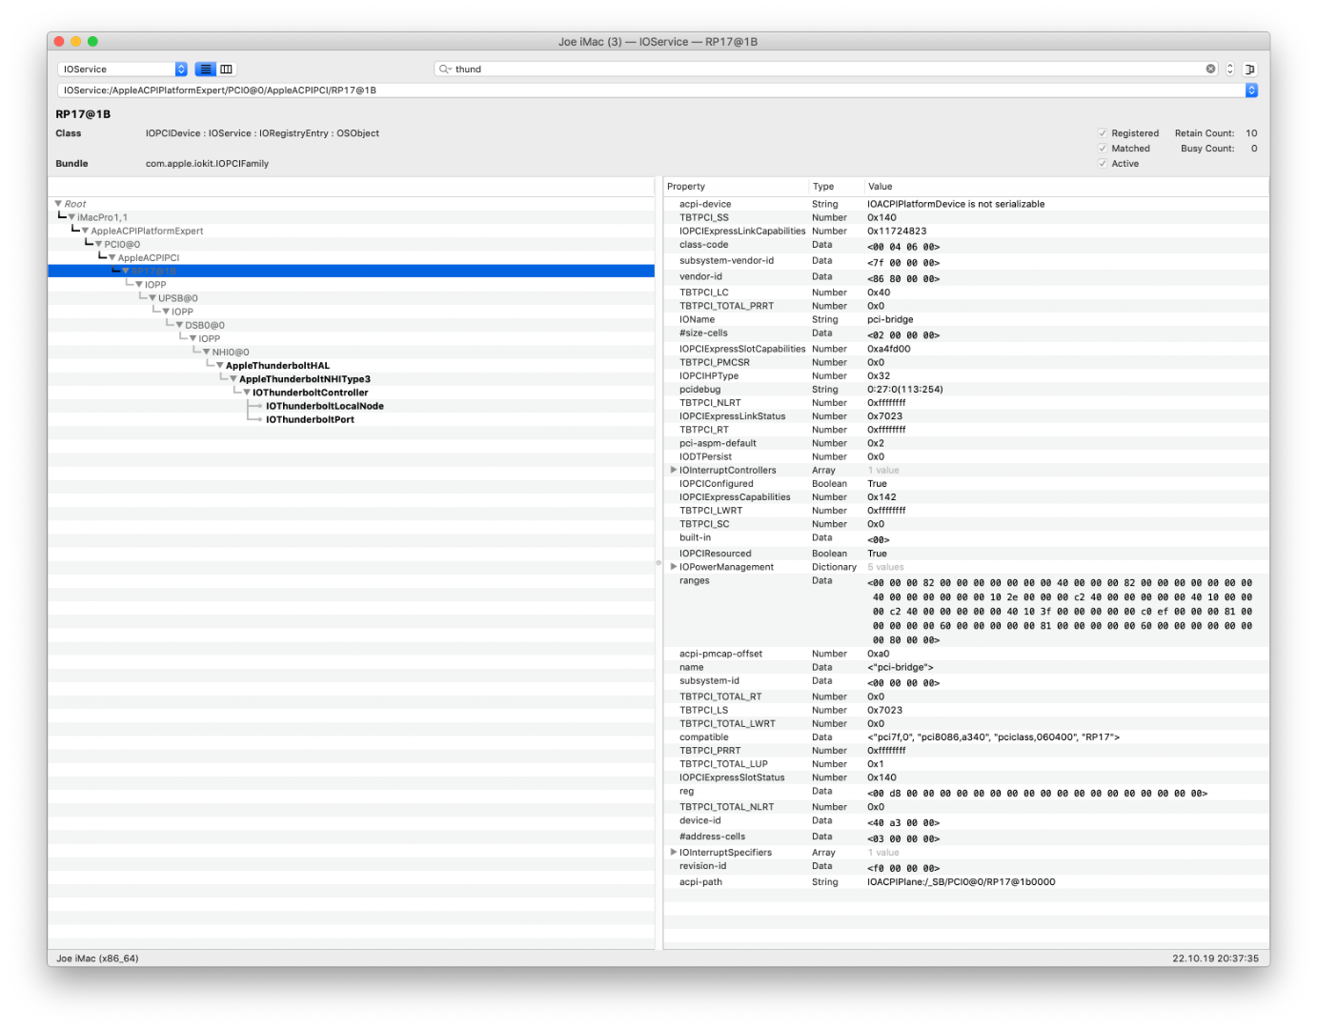Select the IOThunderboltPort entry
Viewport: 1317px width, 1029px height.
(x=310, y=419)
